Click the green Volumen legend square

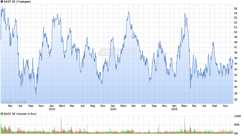pyautogui.click(x=2, y=114)
